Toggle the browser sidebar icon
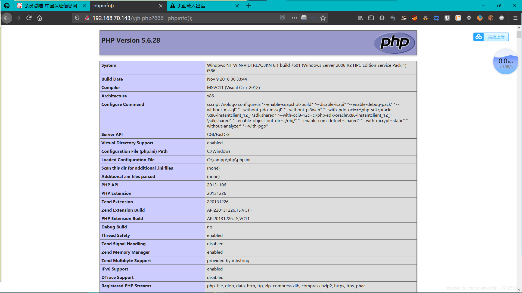522x293 pixels. [x=371, y=18]
